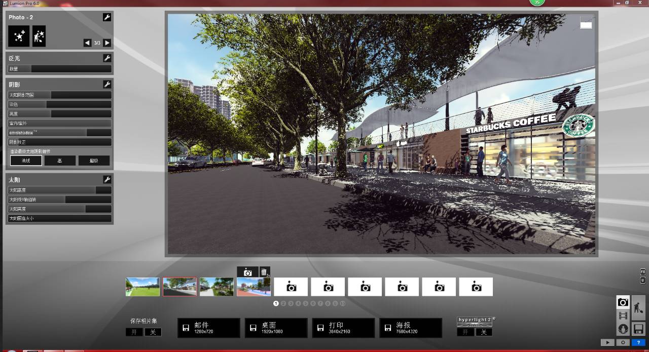Open the gear settings at bottom right
The height and width of the screenshot is (352, 649).
click(x=623, y=342)
